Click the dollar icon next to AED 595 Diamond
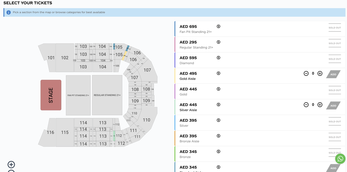Screen dimensions: 347x172 pos(218,58)
